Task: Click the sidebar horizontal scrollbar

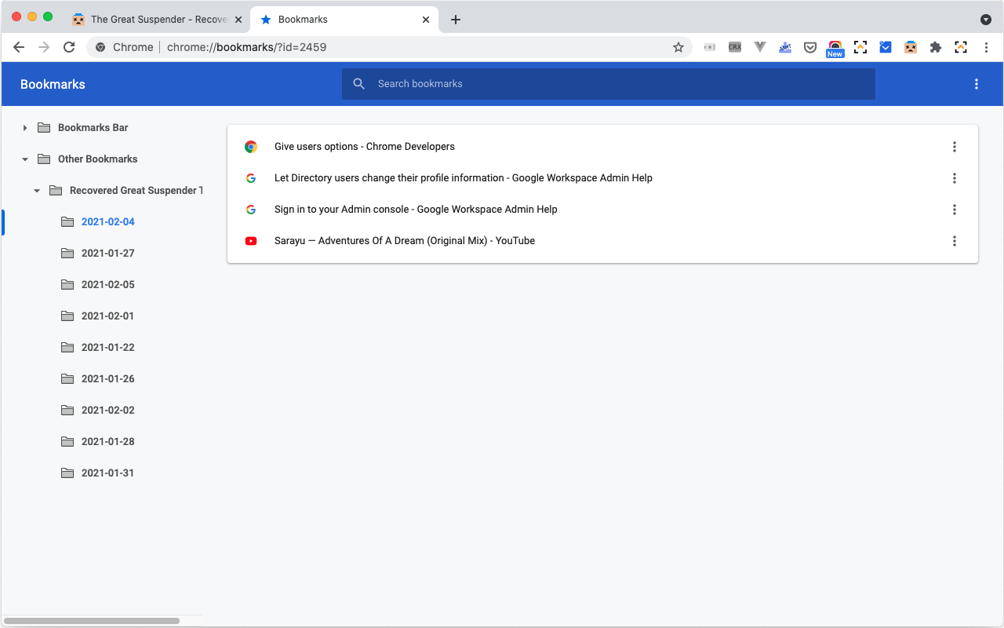Action: (x=91, y=621)
